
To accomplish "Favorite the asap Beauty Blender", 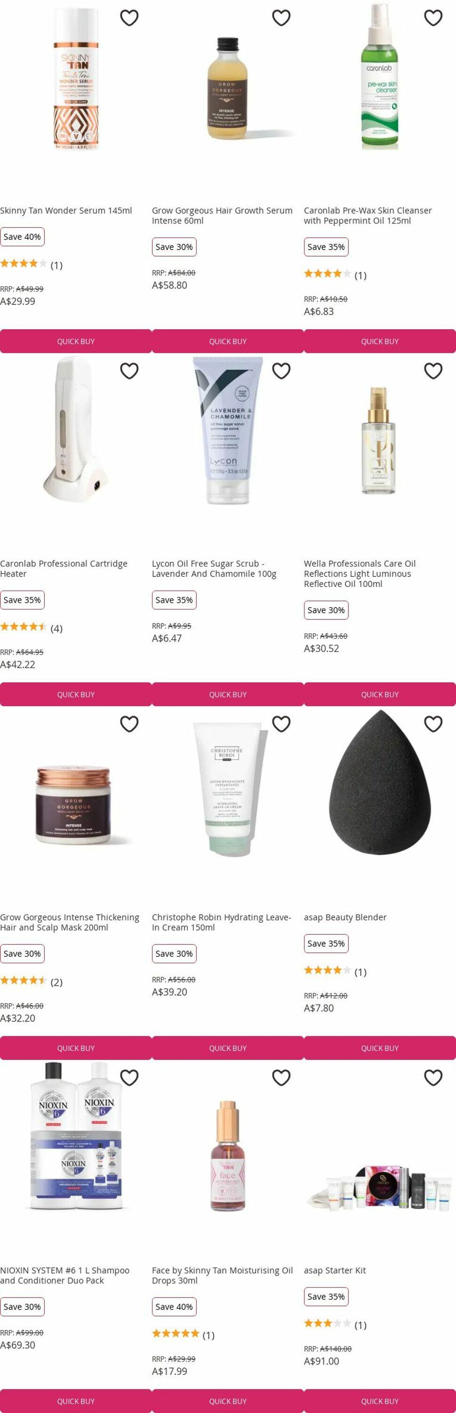I will click(433, 724).
